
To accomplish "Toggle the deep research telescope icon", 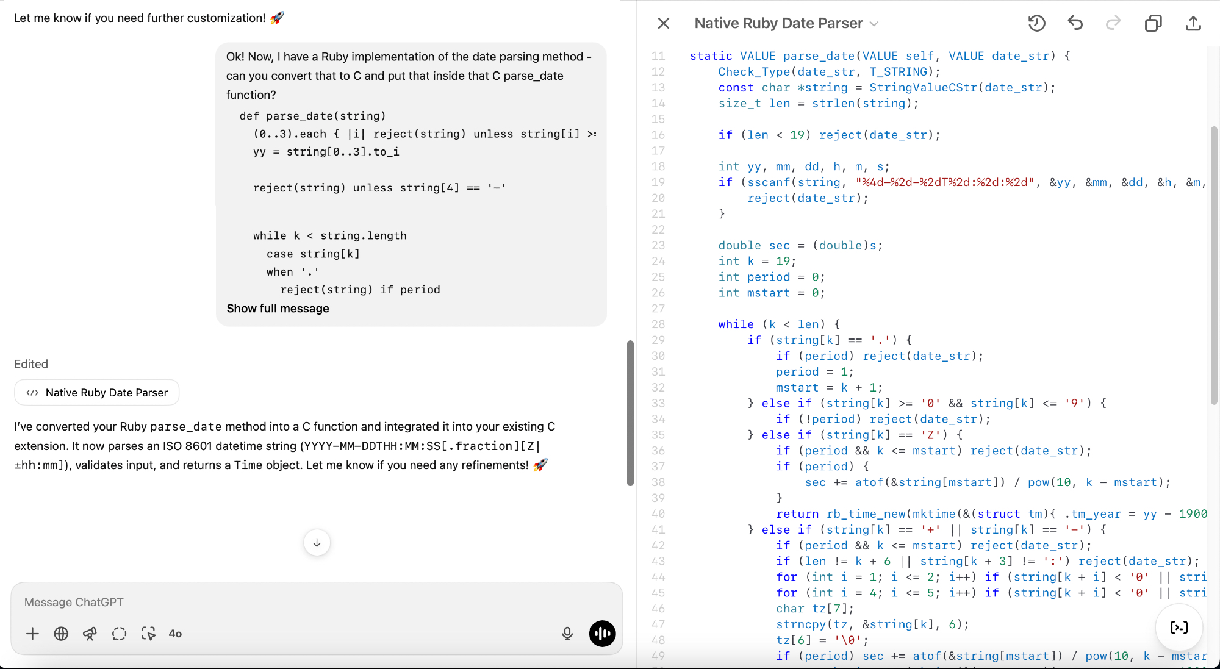I will coord(90,634).
